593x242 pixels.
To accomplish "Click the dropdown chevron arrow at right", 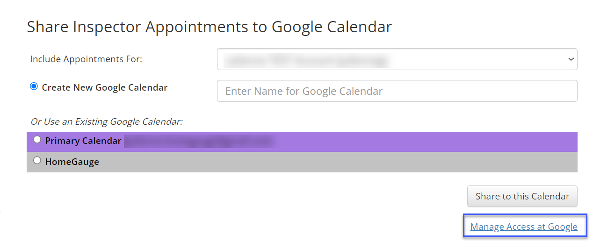I will click(x=571, y=59).
